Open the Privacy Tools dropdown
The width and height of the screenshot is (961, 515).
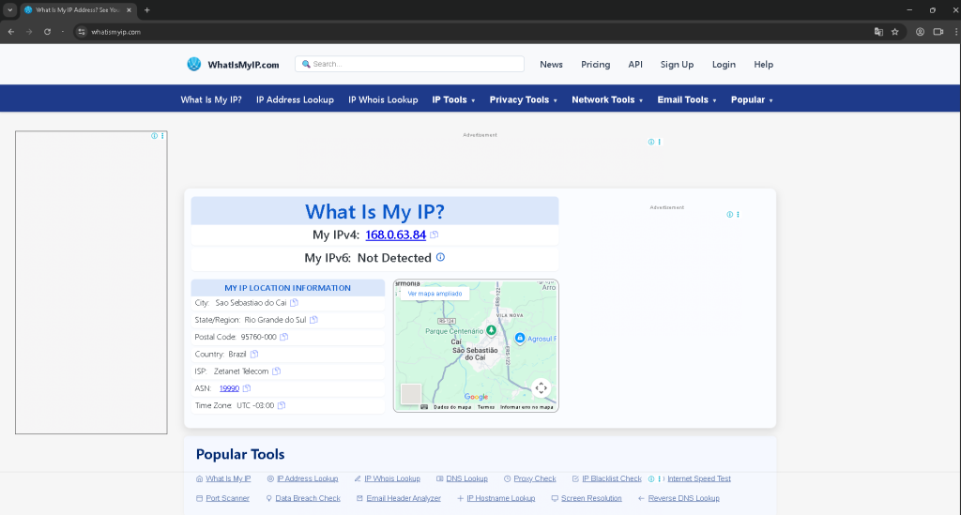(523, 99)
